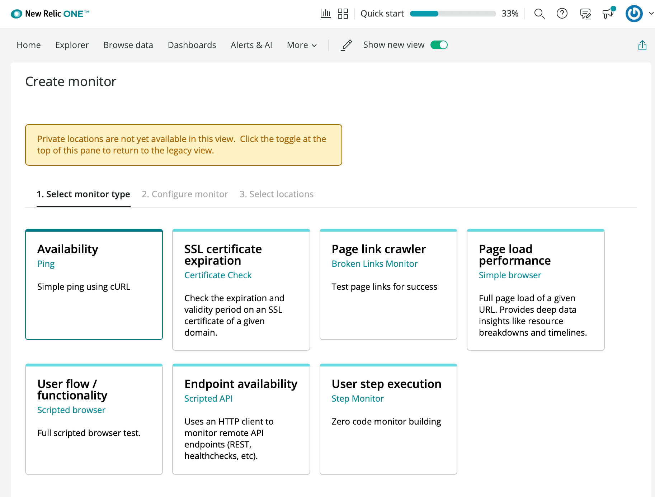This screenshot has width=655, height=497.
Task: Select the Availability Ping monitor card
Action: 94,284
